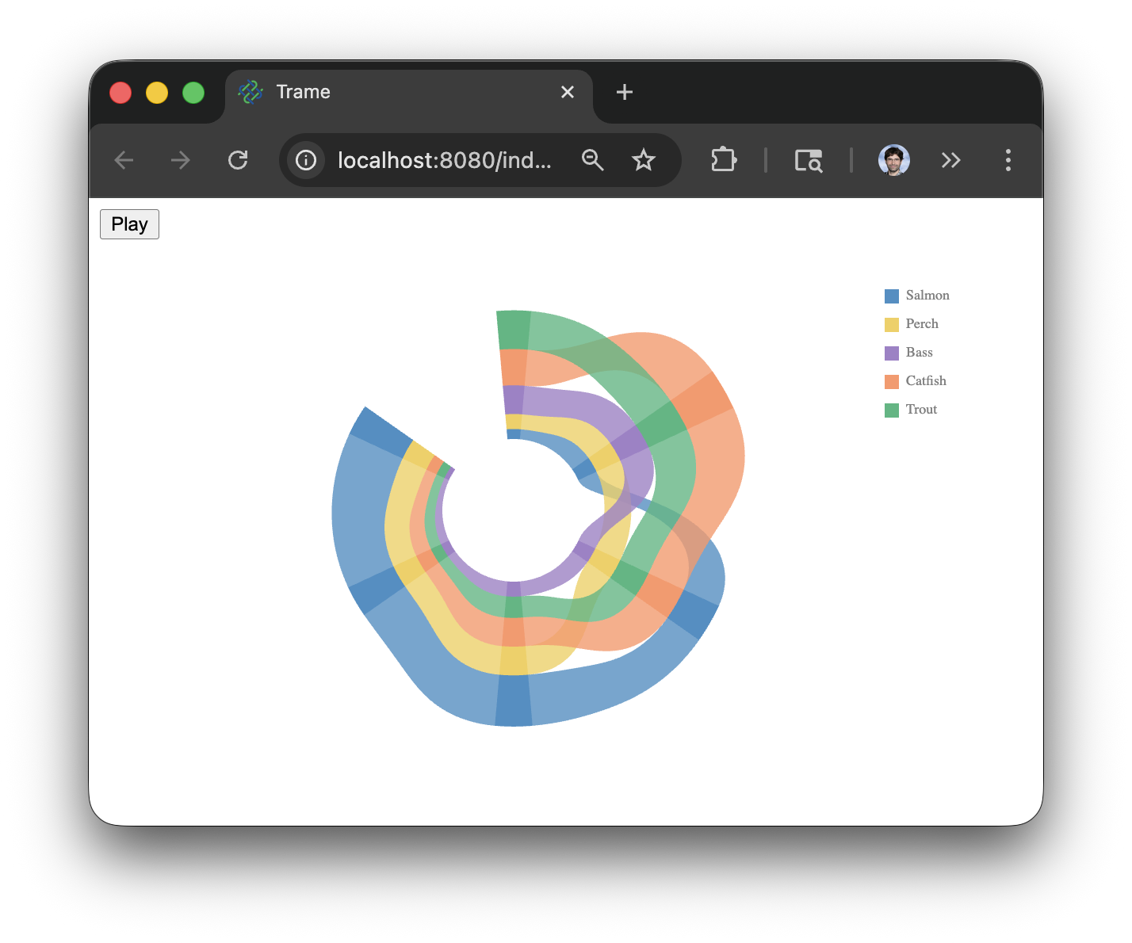Toggle the Trout legend swatch

tap(892, 410)
